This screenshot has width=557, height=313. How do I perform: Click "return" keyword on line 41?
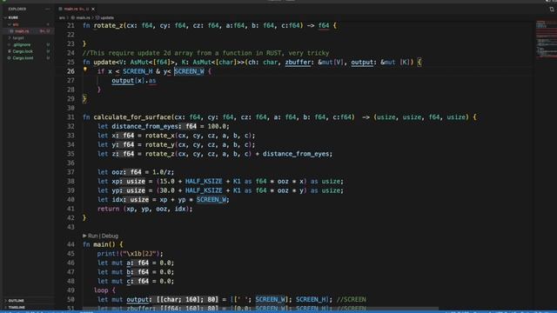[108, 209]
